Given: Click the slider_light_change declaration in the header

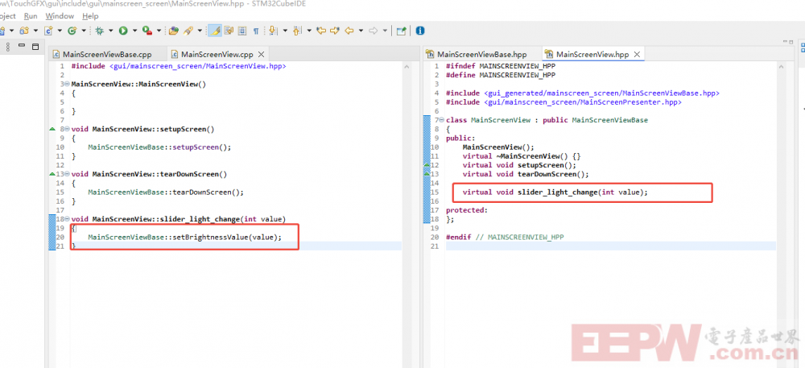Looking at the screenshot, I should click(555, 192).
